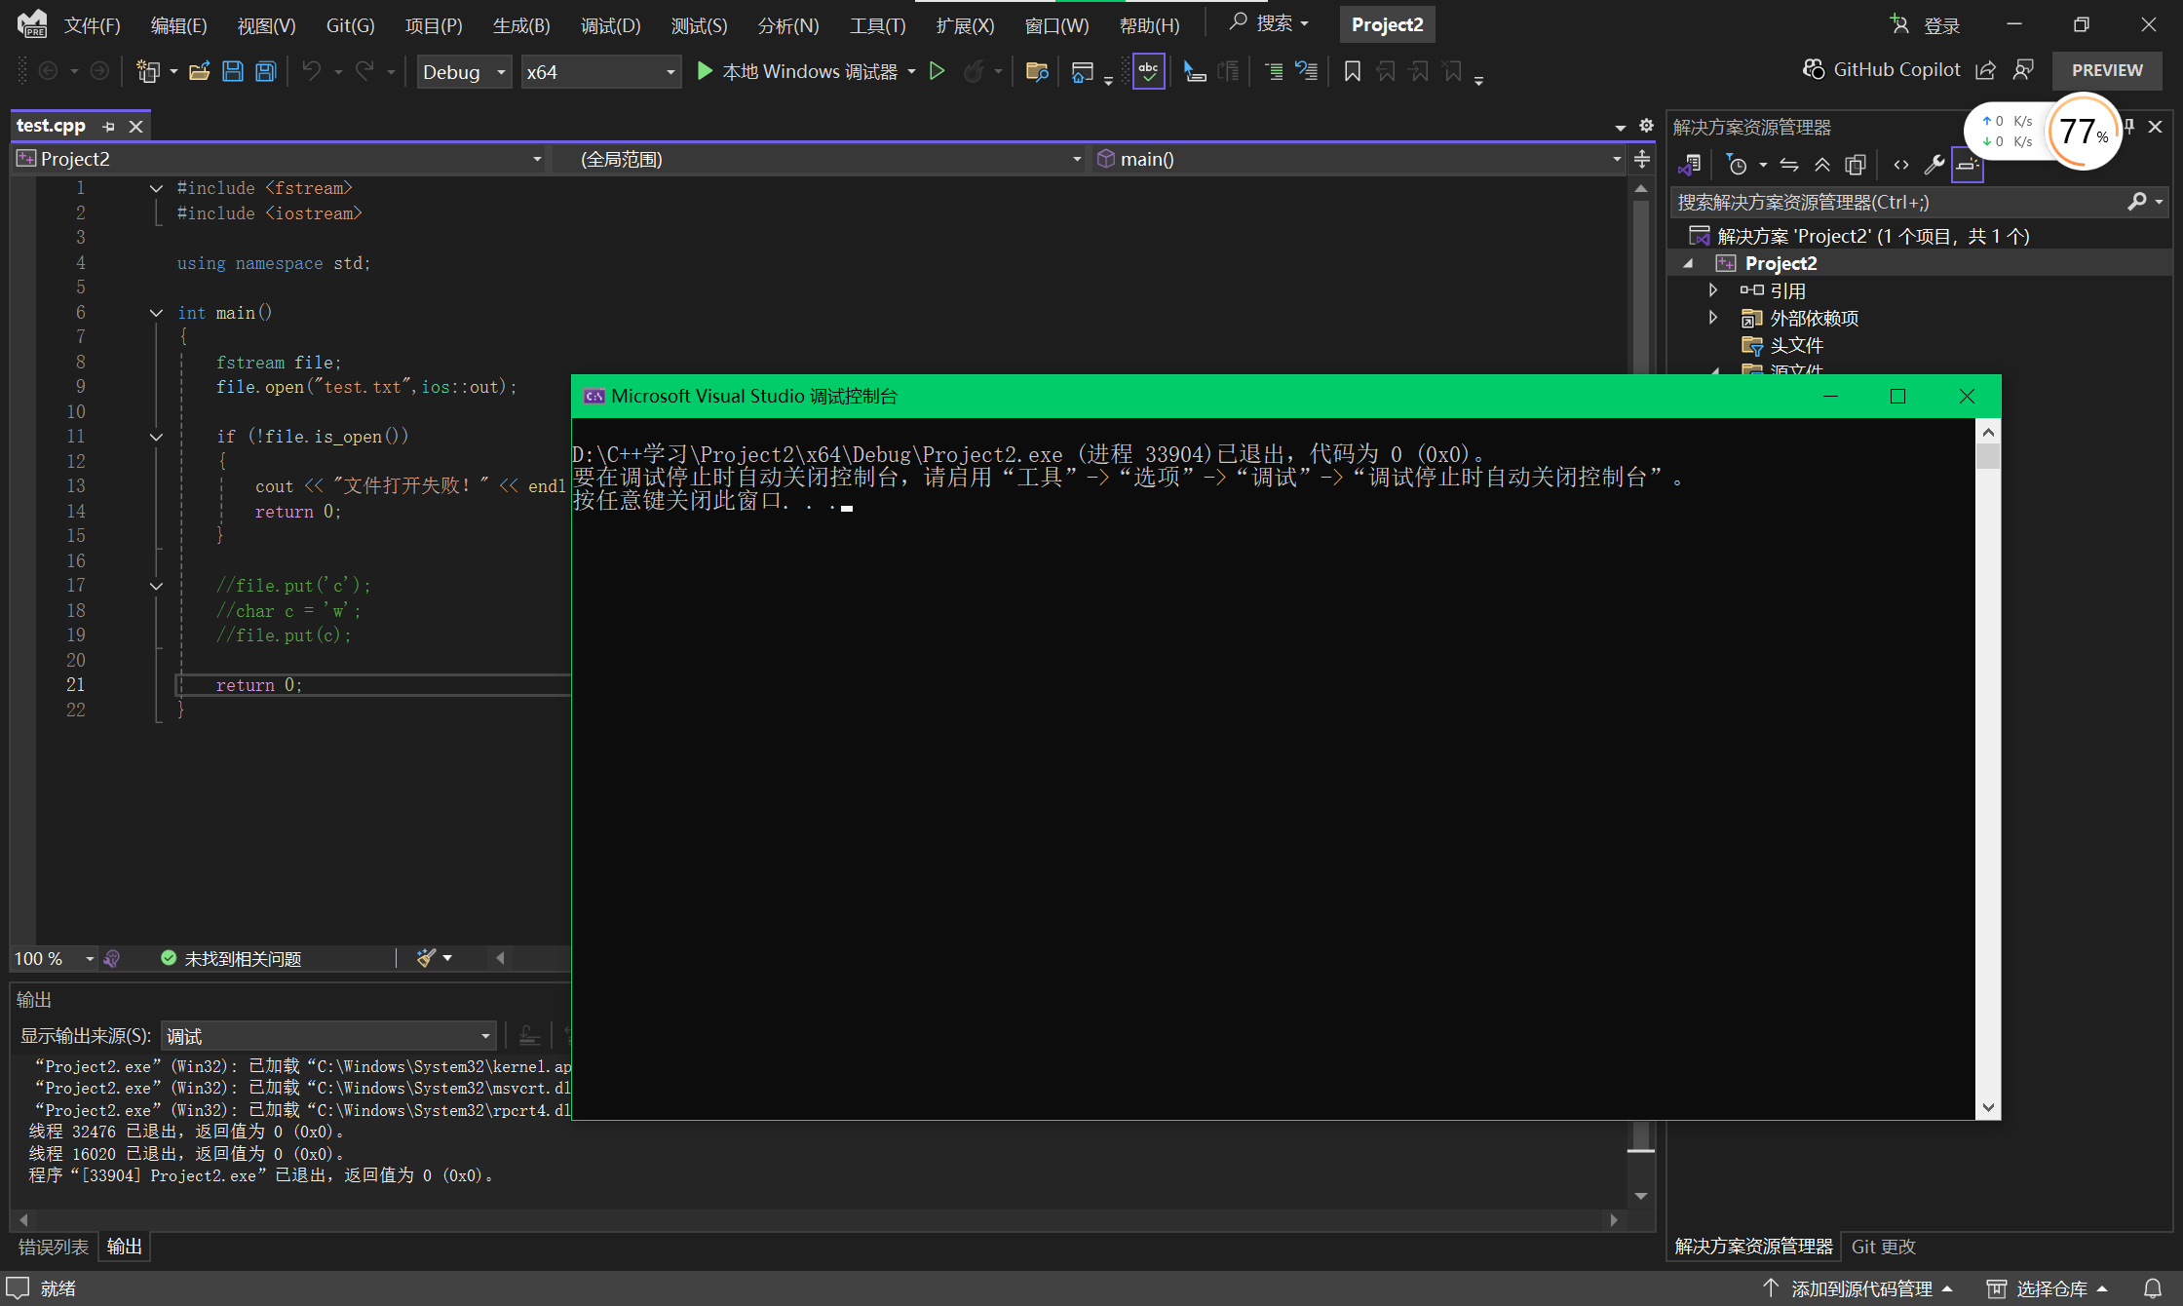Open the Debug configuration dropdown

click(464, 72)
